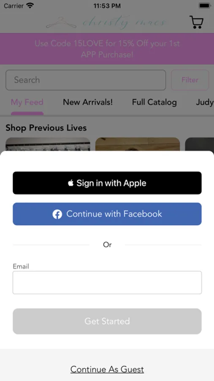Viewport: 214px width, 381px height.
Task: Select Continue As Guest link
Action: tap(107, 369)
